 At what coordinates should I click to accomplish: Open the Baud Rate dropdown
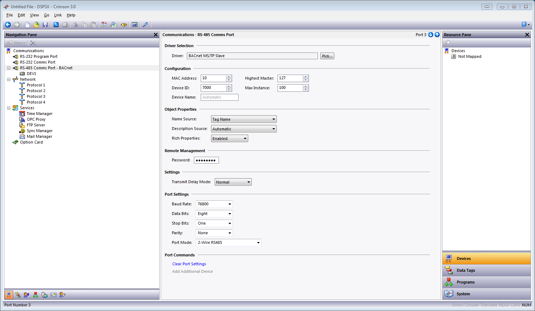coord(214,204)
